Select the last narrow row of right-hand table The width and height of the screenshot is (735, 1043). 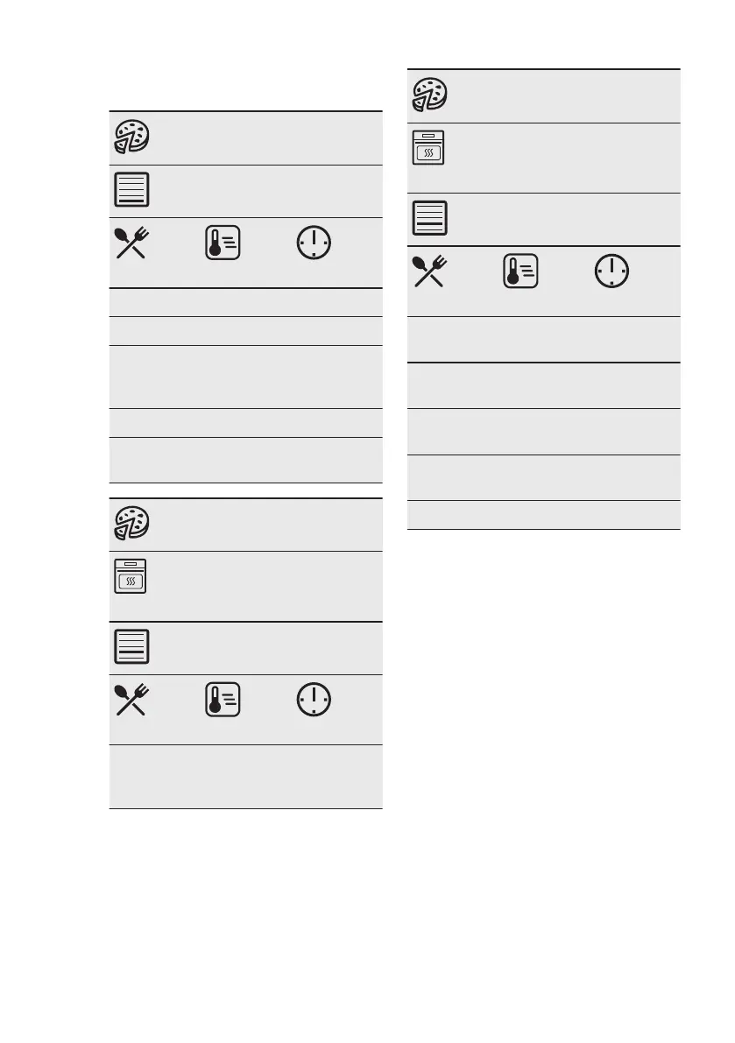click(544, 515)
